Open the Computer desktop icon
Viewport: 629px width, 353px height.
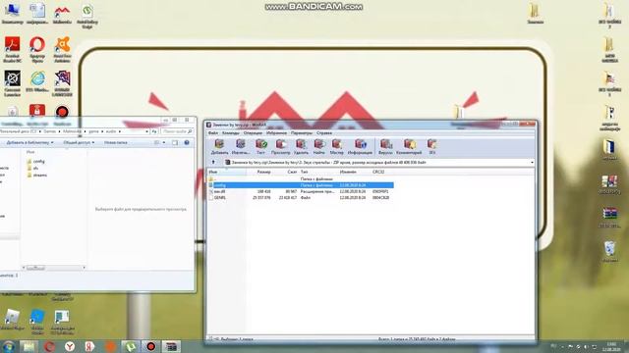12,13
